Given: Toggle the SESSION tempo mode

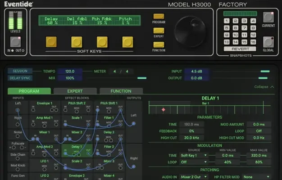Looking at the screenshot, I should point(20,71).
